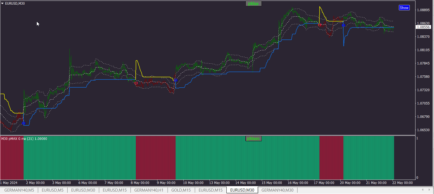Click the 1.07580 price axis label

click(423, 77)
